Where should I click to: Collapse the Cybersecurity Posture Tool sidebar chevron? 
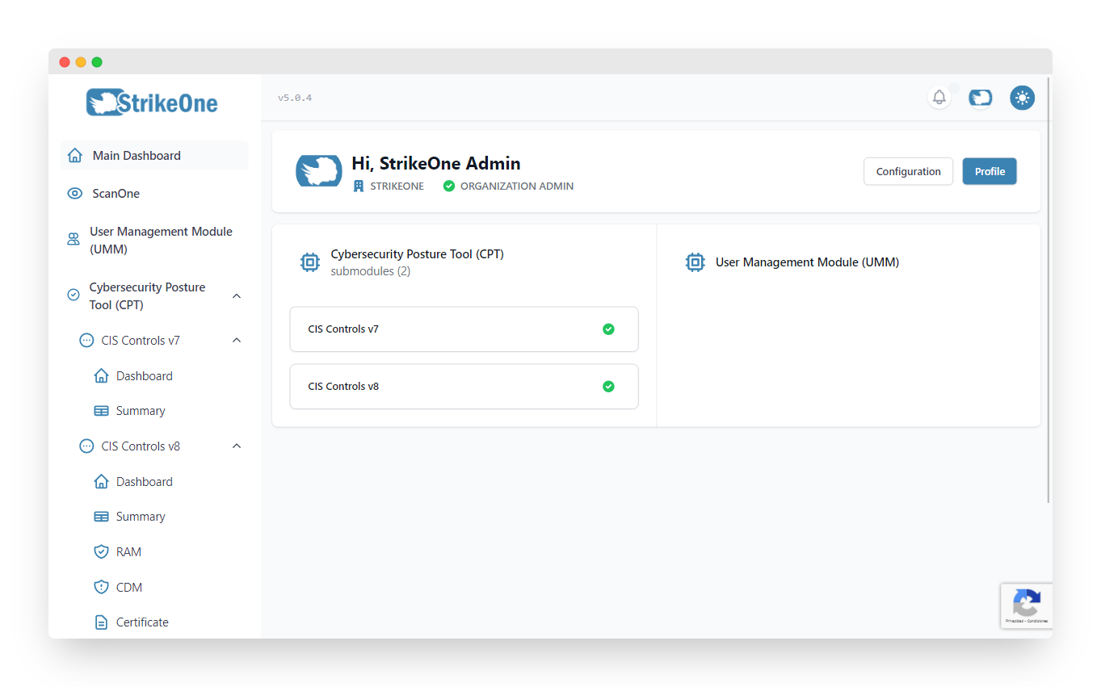(237, 296)
